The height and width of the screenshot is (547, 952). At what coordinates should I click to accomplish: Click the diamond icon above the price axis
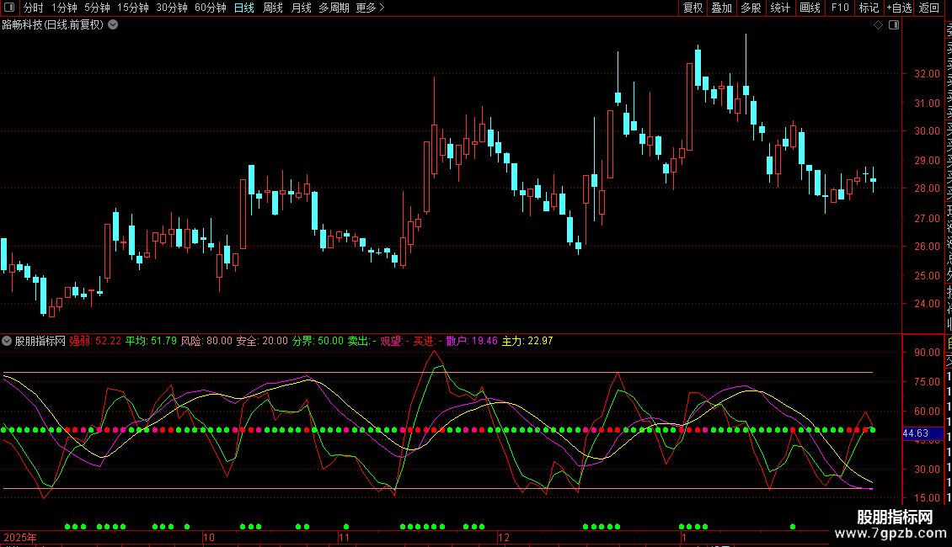tap(878, 25)
